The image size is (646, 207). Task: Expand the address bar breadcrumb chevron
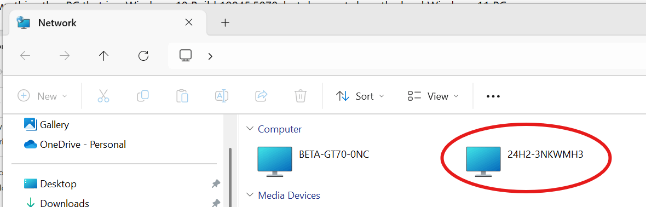click(211, 56)
